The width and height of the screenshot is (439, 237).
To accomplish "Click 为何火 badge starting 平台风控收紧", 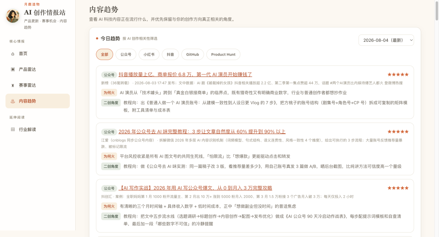I will click(109, 157).
